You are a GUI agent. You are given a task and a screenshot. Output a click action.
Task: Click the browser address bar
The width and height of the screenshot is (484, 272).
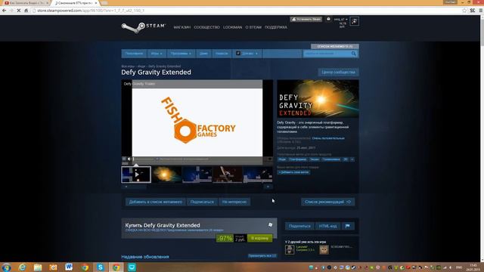pos(247,11)
